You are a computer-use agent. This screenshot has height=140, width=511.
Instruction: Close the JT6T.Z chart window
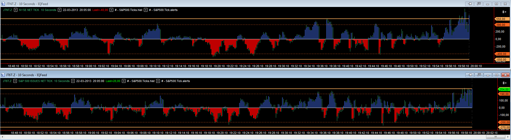505,75
